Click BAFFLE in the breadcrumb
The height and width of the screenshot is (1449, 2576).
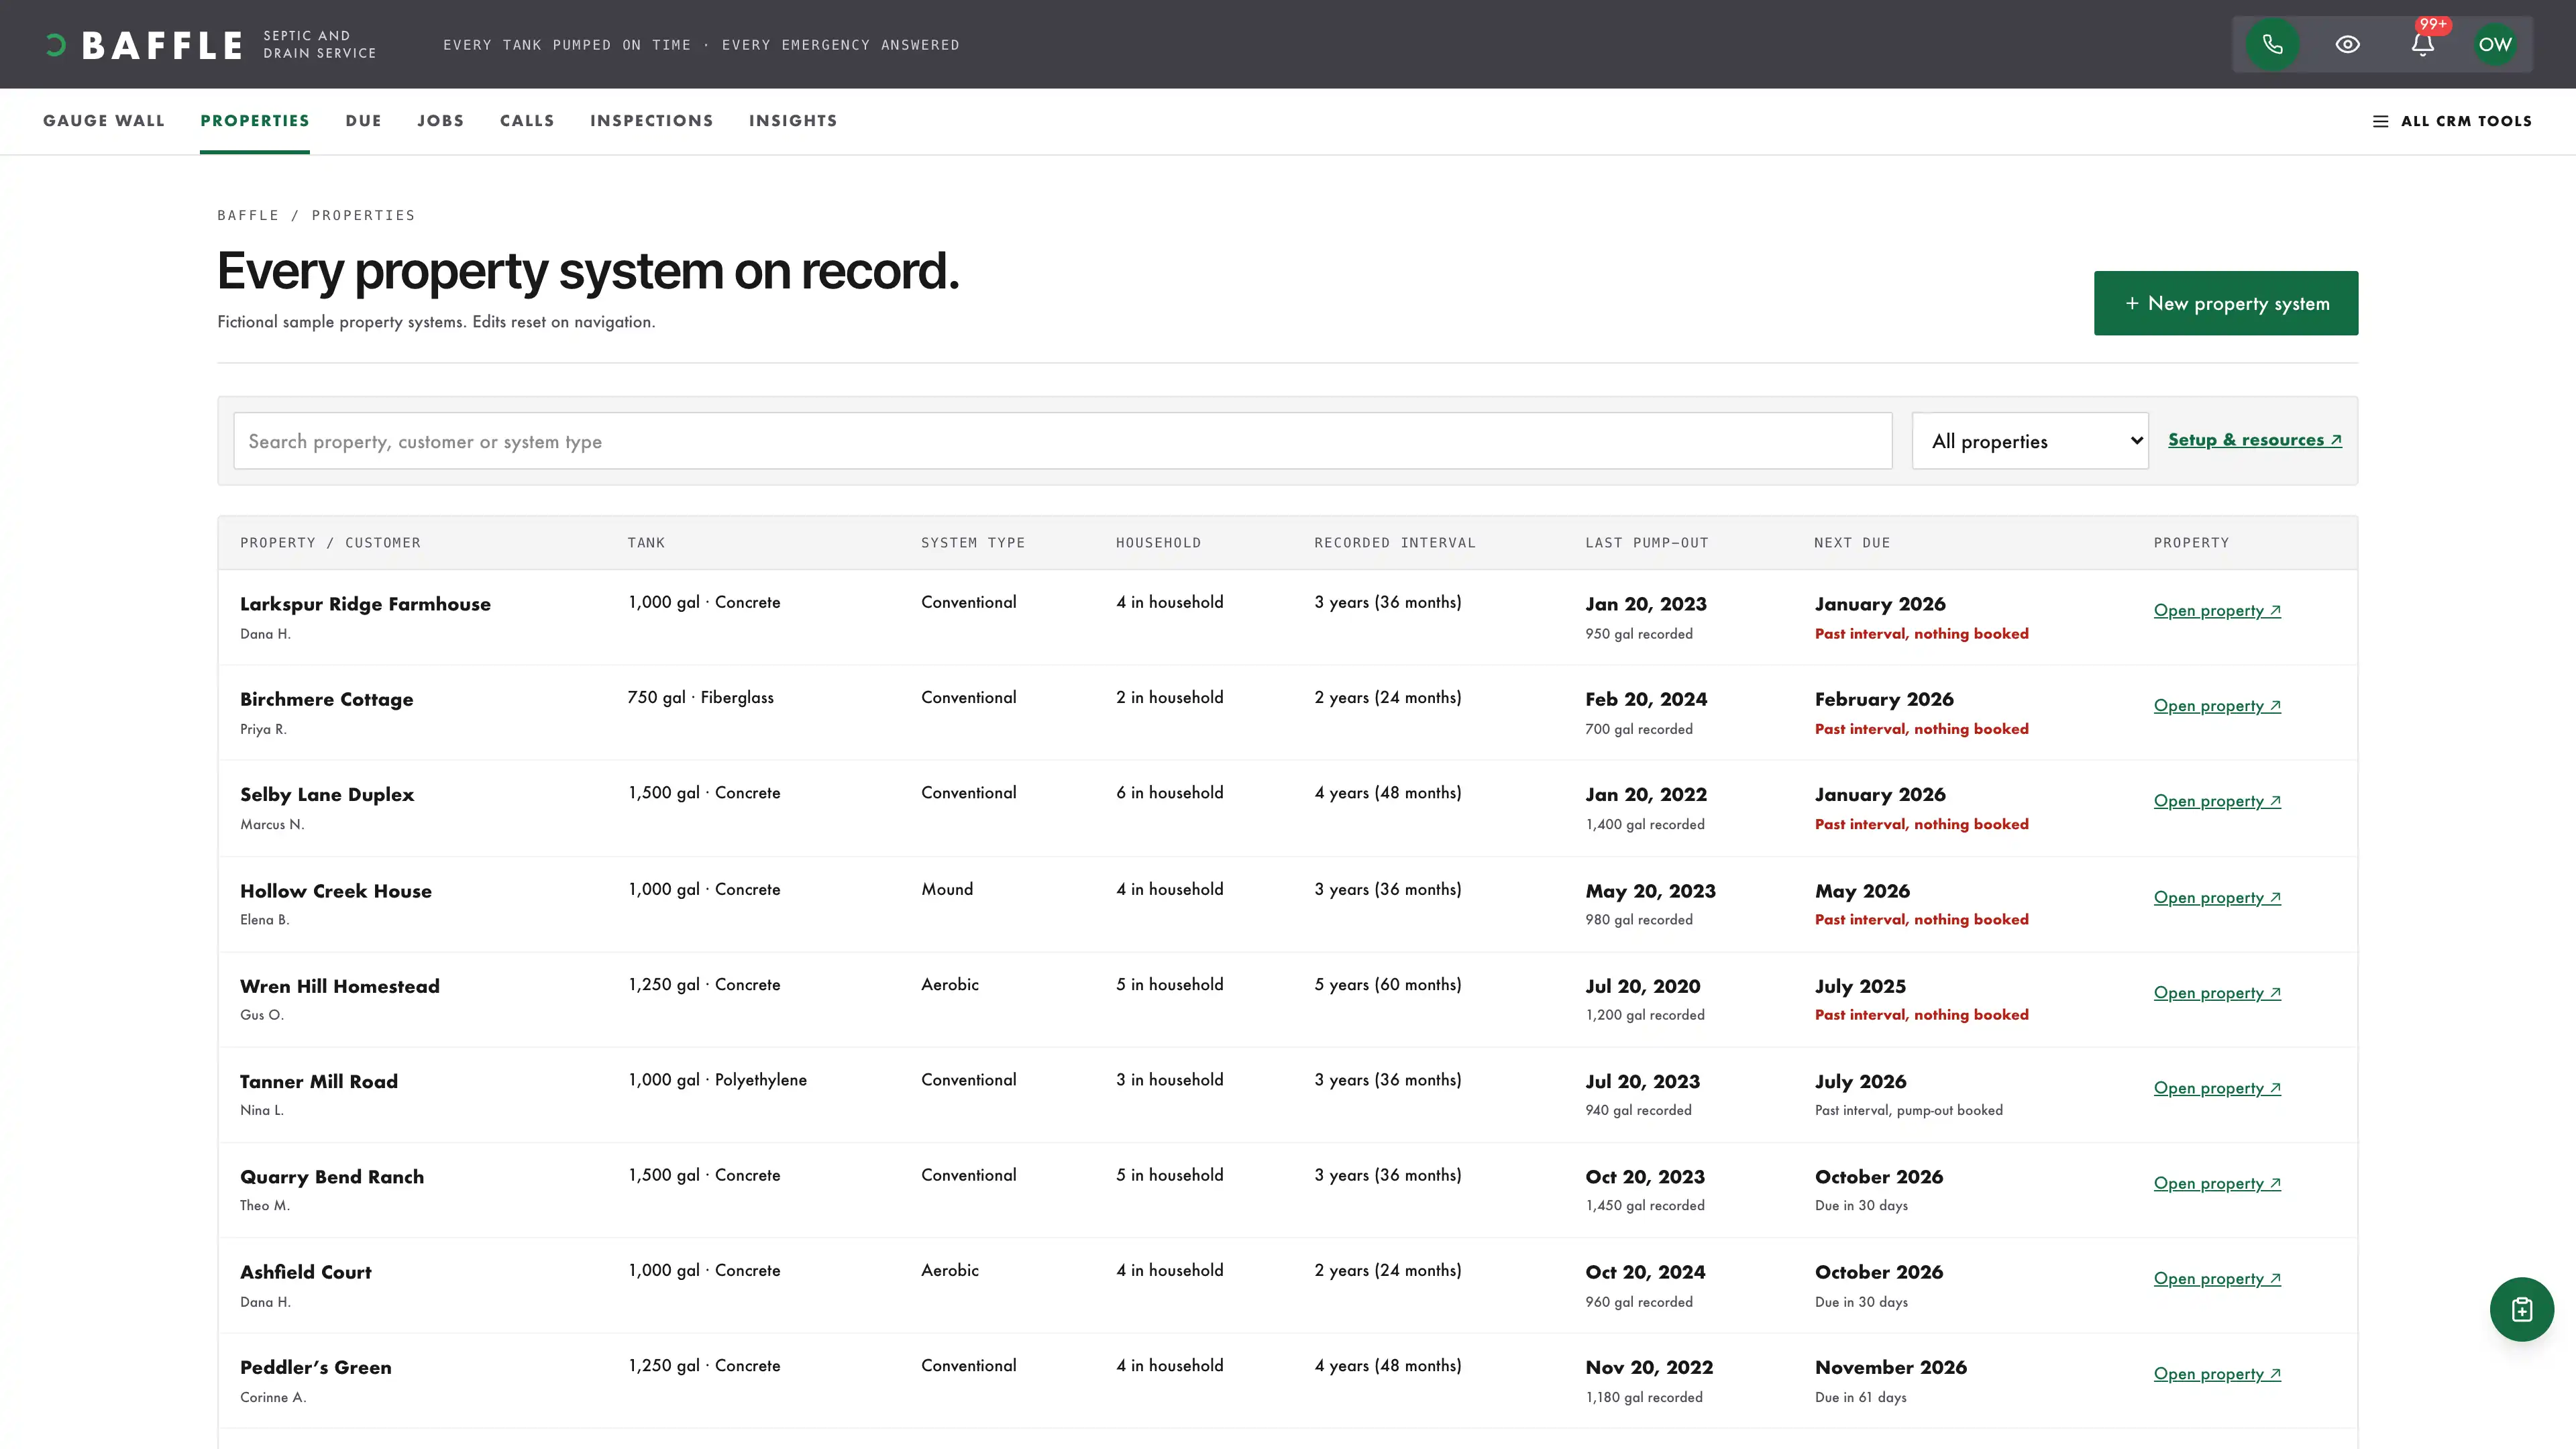248,215
